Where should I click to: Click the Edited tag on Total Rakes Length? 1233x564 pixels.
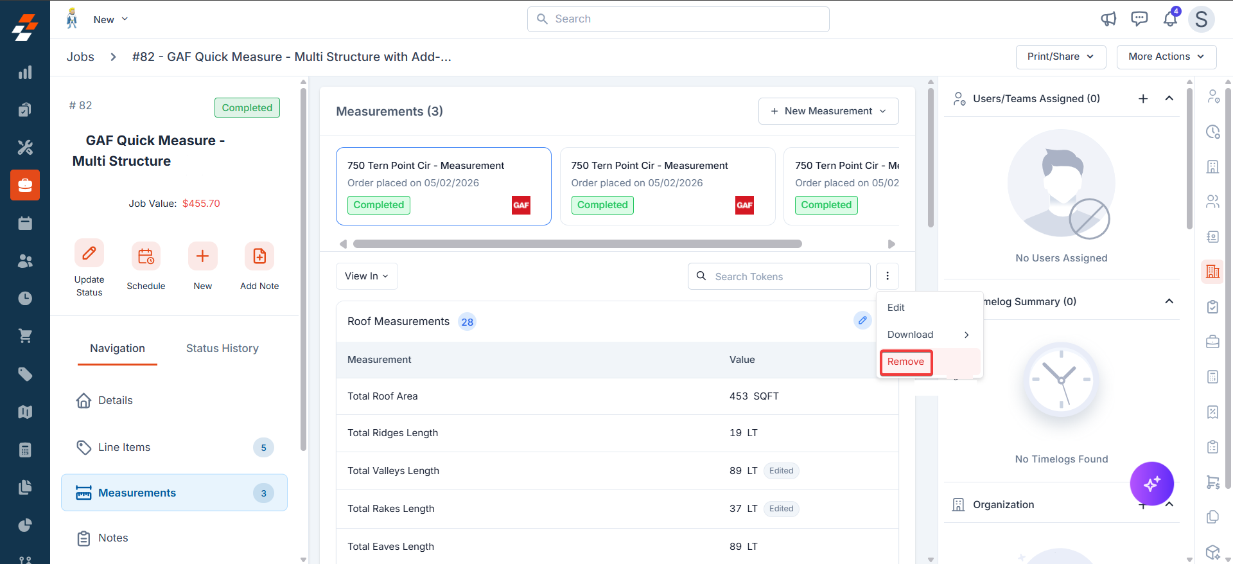click(x=782, y=509)
